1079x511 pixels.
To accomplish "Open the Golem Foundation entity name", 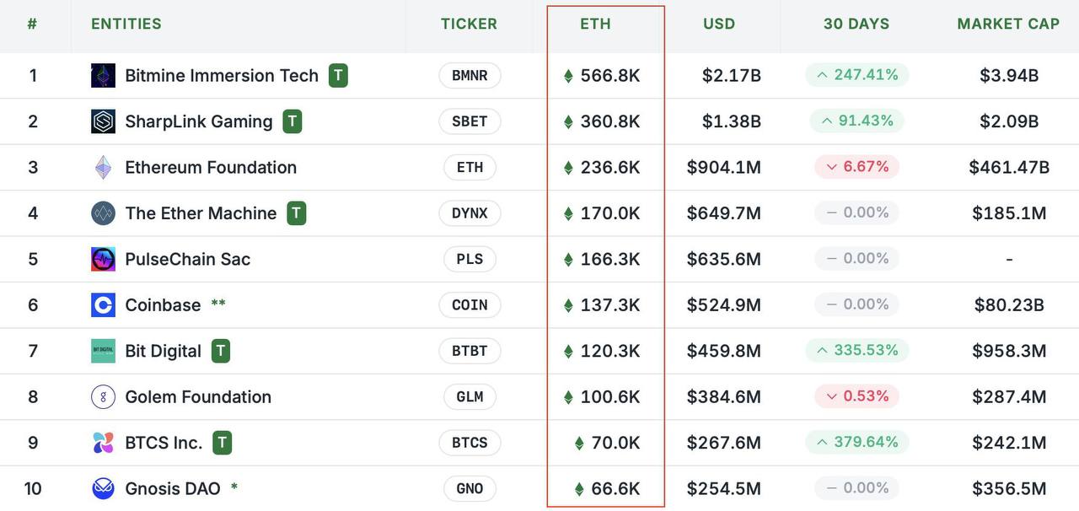I will click(x=198, y=396).
